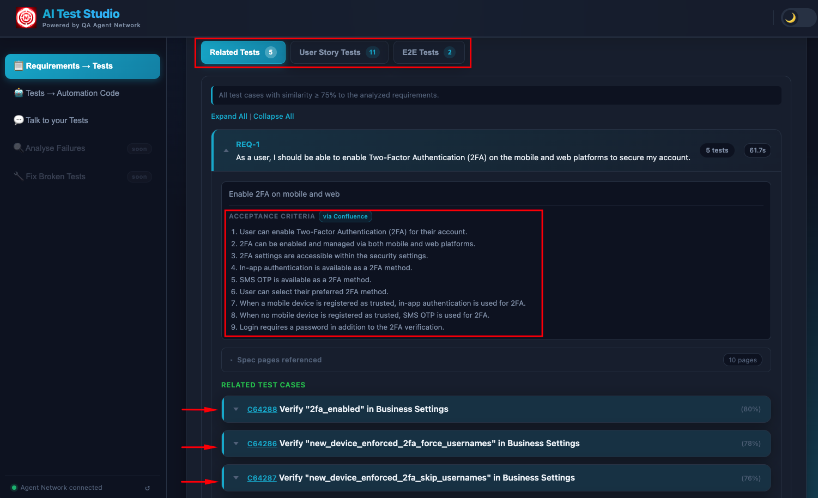Open test case link C64287
818x498 pixels.
click(x=262, y=478)
